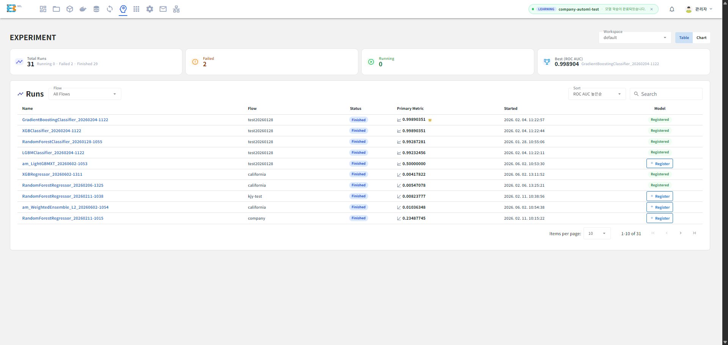Click metric chart icon beside 0.23487745

pyautogui.click(x=399, y=219)
